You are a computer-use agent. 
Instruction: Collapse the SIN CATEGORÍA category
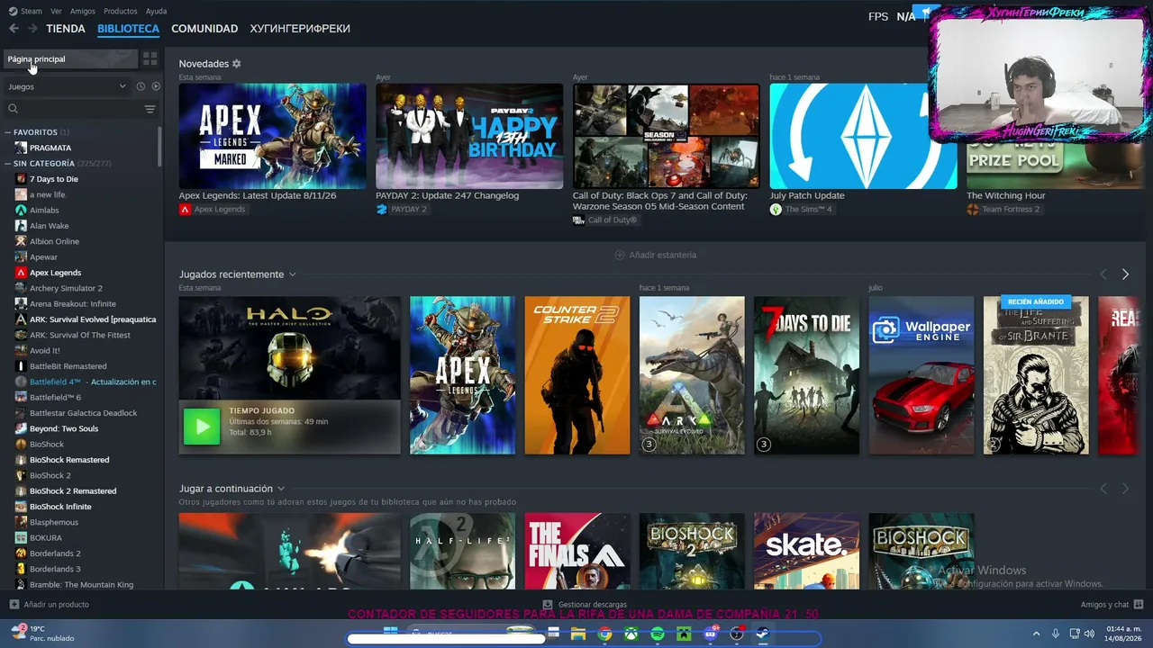[8, 164]
